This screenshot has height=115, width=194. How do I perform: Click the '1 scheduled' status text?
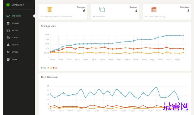[x=100, y=17]
